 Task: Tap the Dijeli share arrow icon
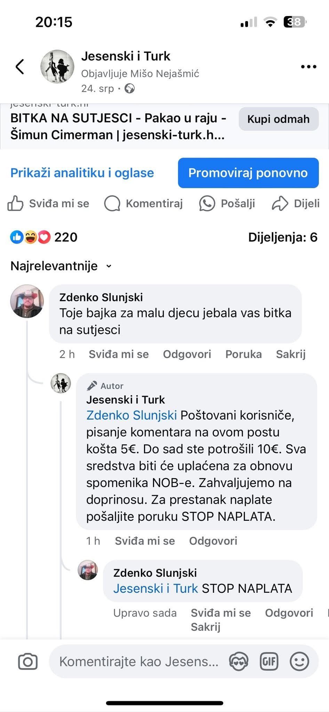coord(280,203)
